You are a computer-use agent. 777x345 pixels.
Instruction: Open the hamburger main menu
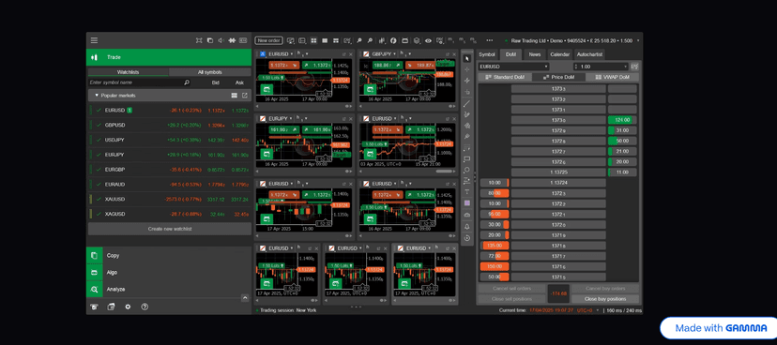click(x=94, y=40)
